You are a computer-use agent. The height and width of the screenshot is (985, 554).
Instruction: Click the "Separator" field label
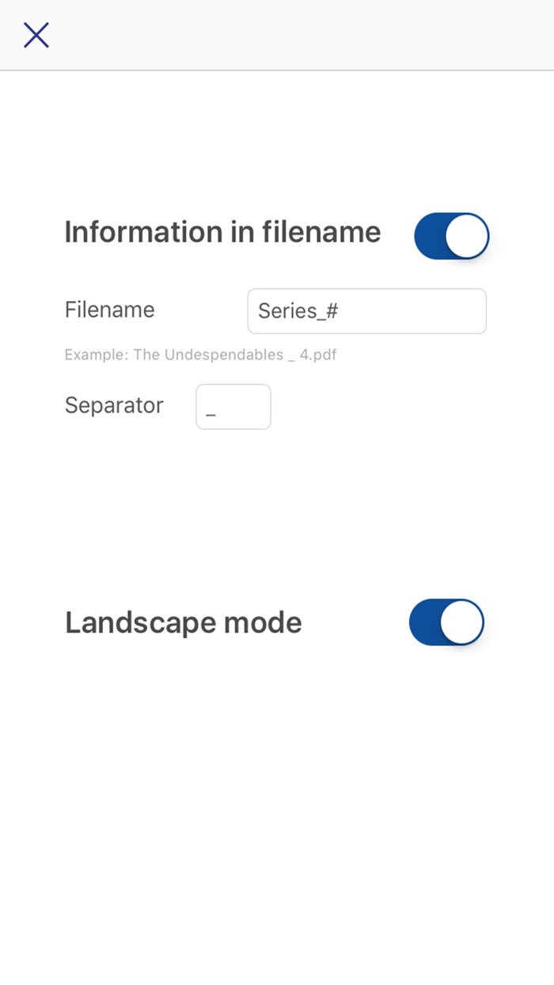point(114,405)
